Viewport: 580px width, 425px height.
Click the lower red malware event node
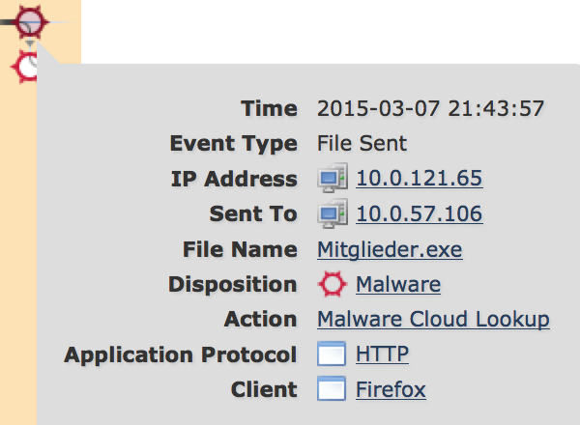coord(27,66)
